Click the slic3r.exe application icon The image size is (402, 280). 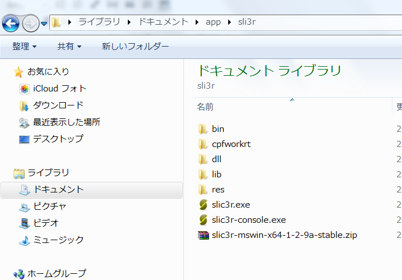coord(203,205)
